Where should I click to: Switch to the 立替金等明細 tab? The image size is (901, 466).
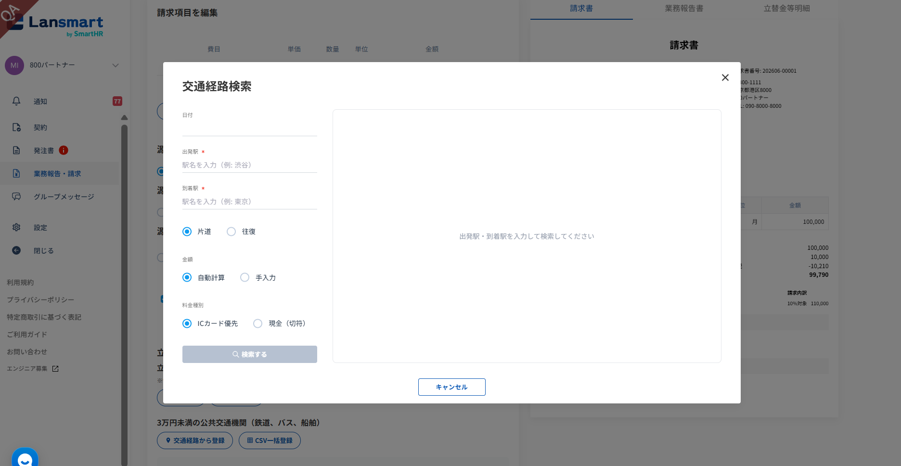787,9
